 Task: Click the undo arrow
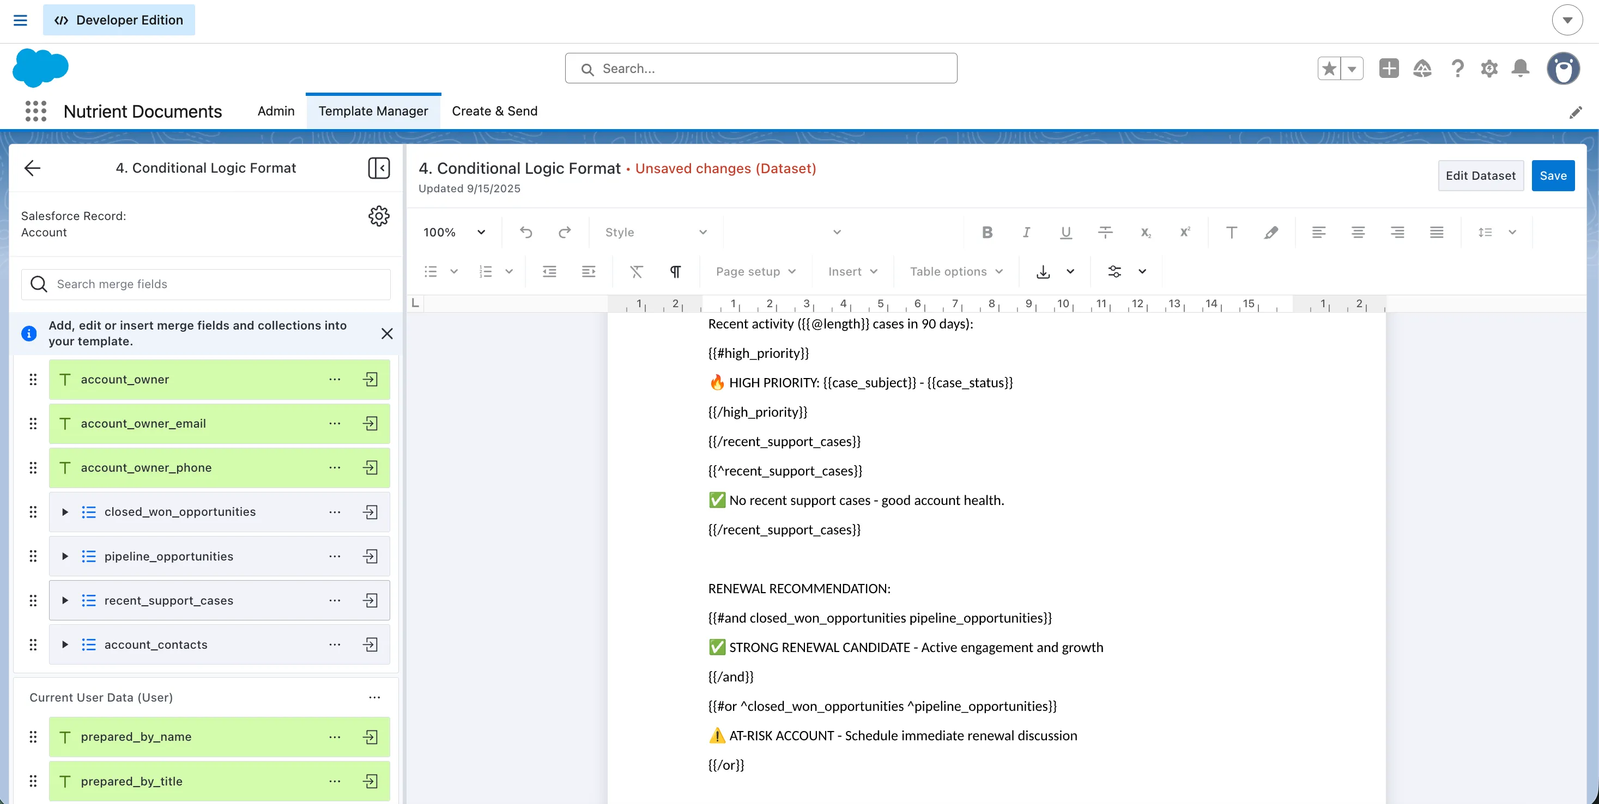526,232
